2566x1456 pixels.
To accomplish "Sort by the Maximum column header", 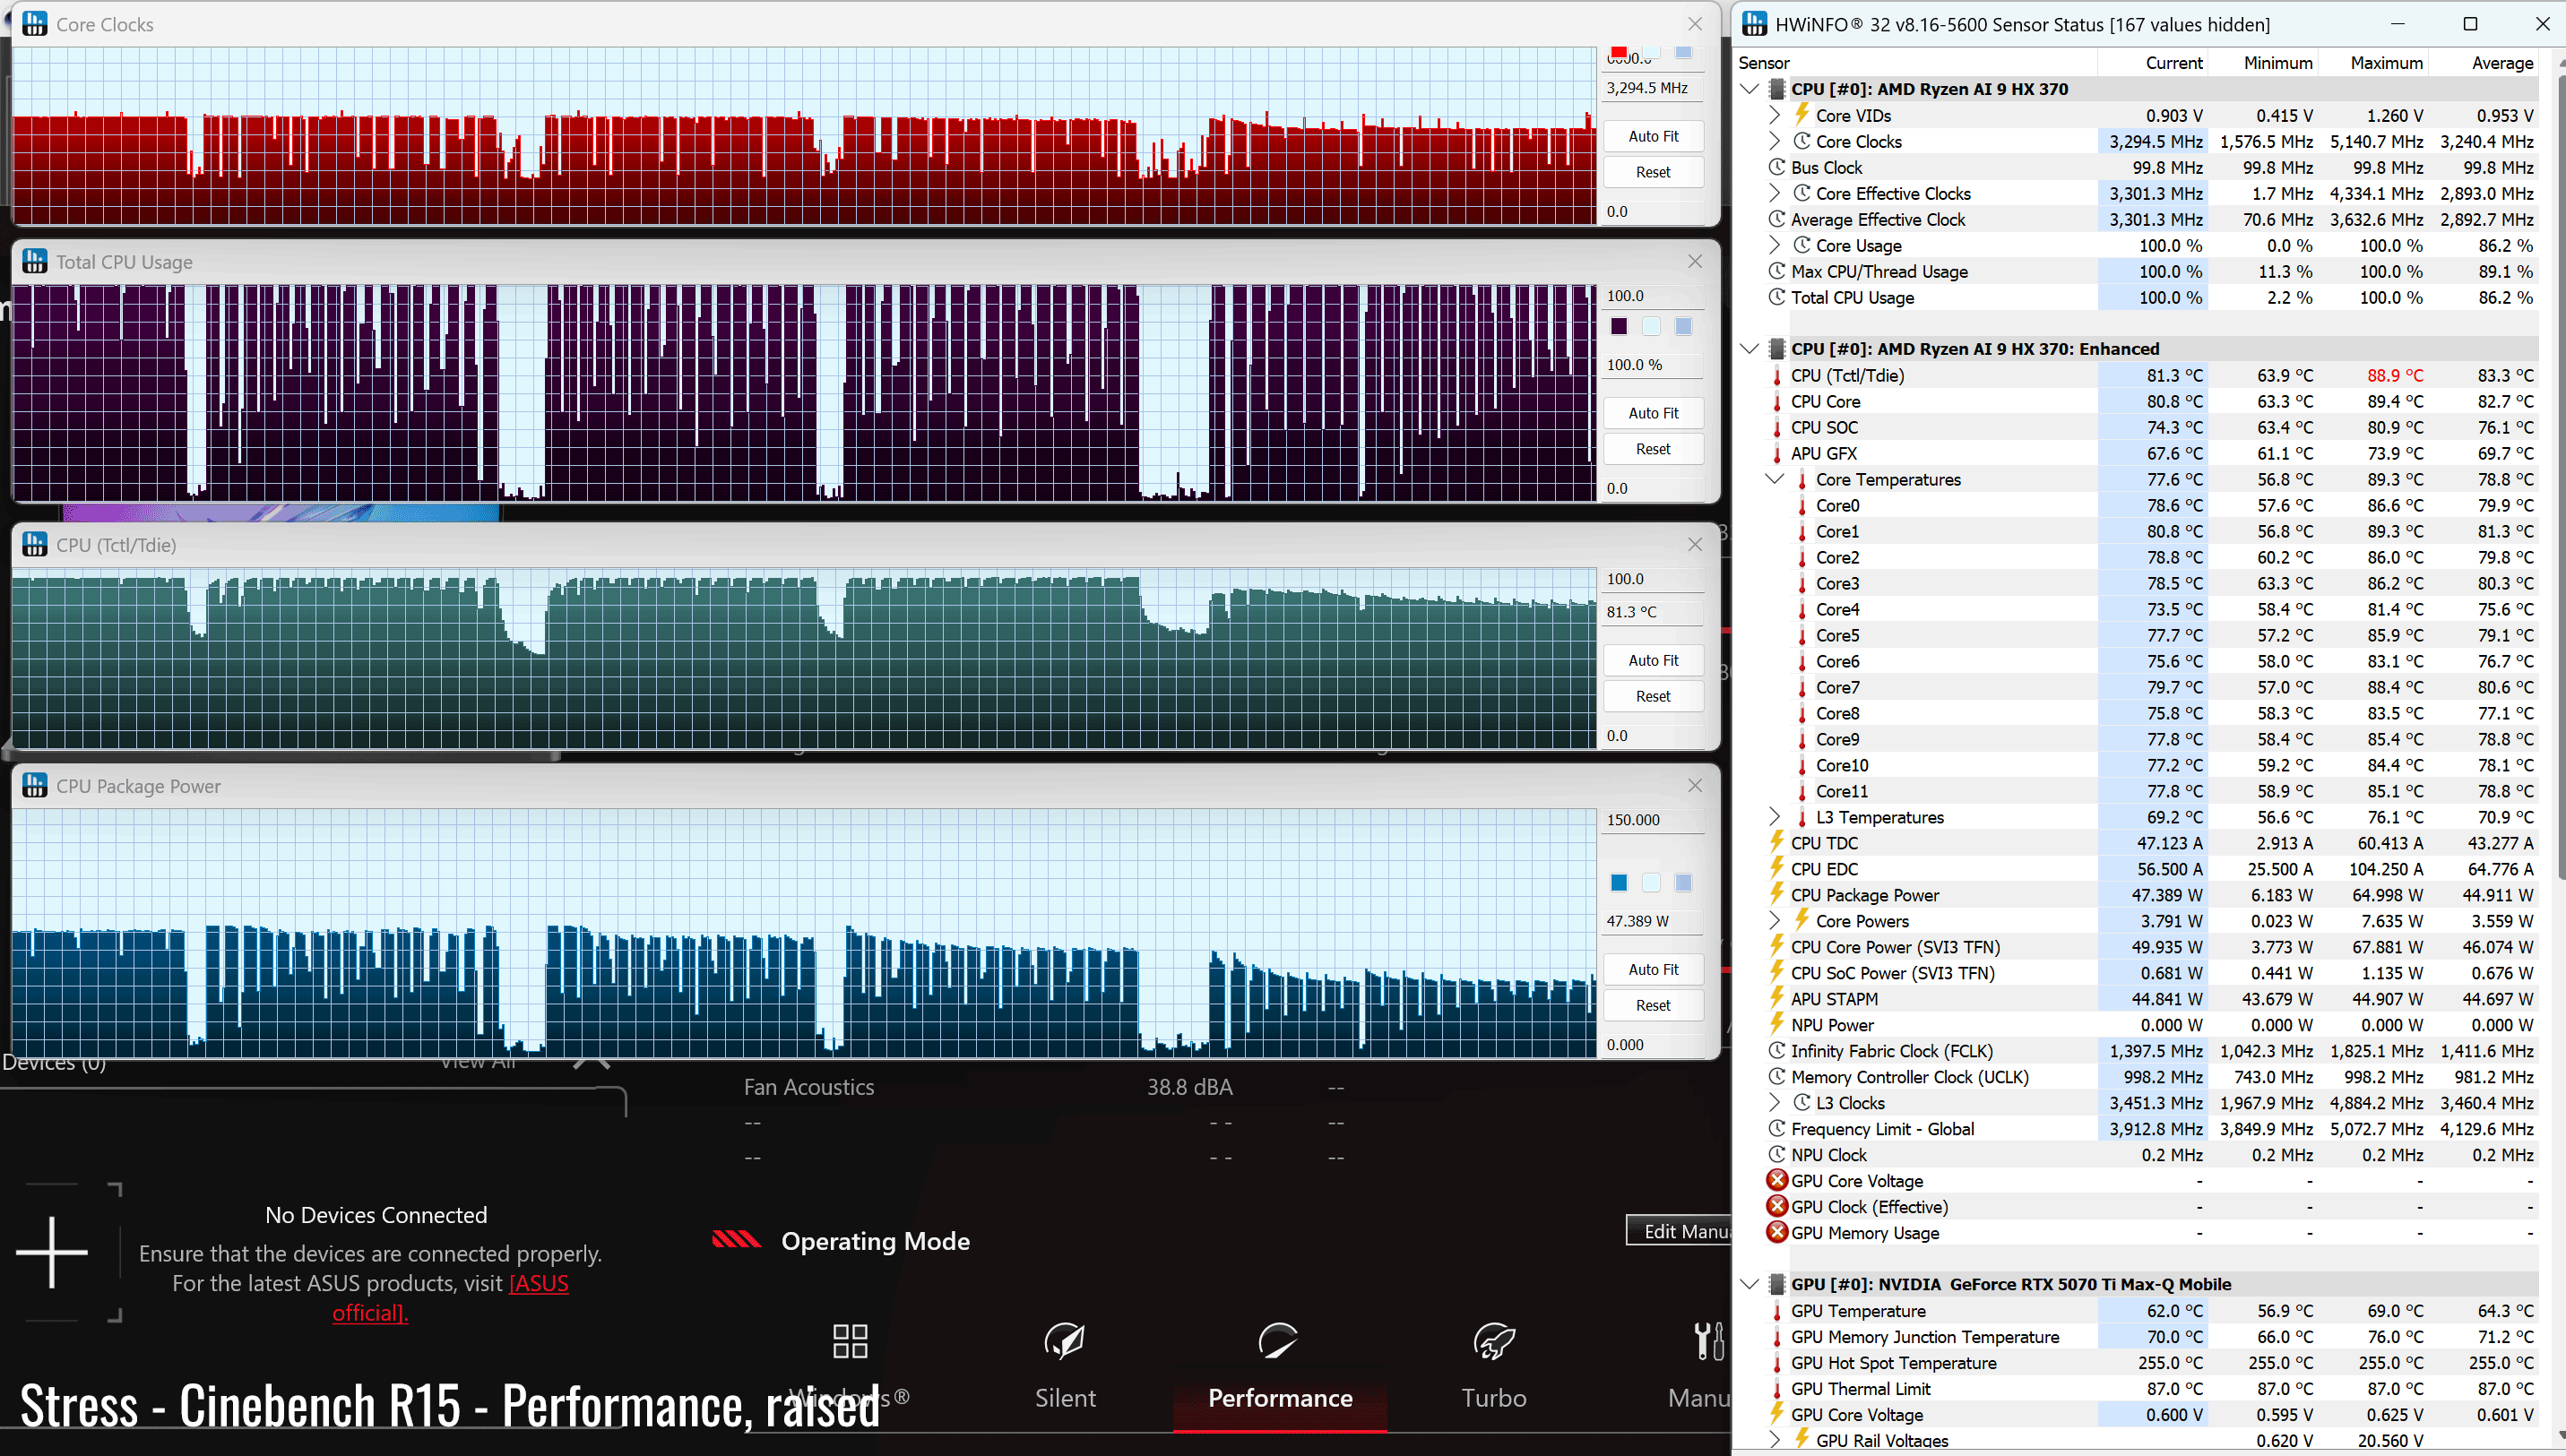I will pyautogui.click(x=2386, y=63).
